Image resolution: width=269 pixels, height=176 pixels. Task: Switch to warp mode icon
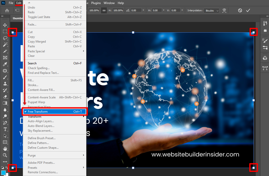point(224,11)
